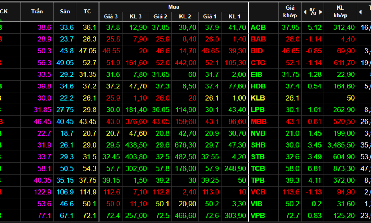Open the CTG stock symbol
This screenshot has height=223, width=371.
(258, 63)
